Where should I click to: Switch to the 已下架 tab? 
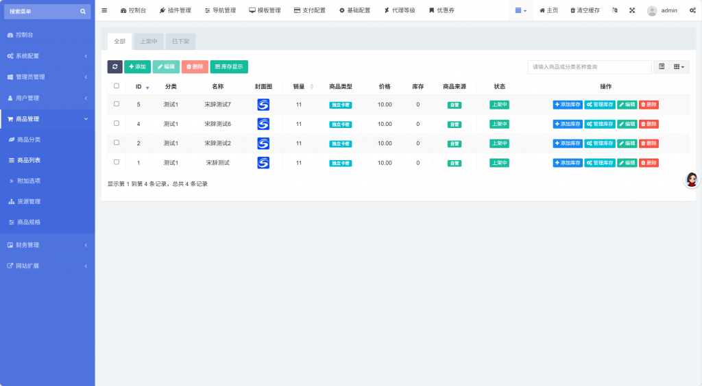pyautogui.click(x=181, y=42)
